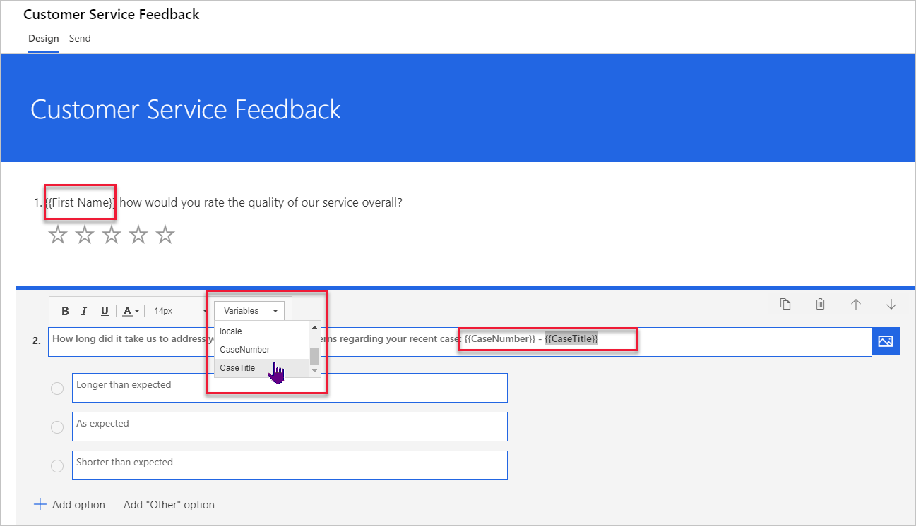Open the Variables dropdown
The height and width of the screenshot is (526, 916).
(x=249, y=311)
